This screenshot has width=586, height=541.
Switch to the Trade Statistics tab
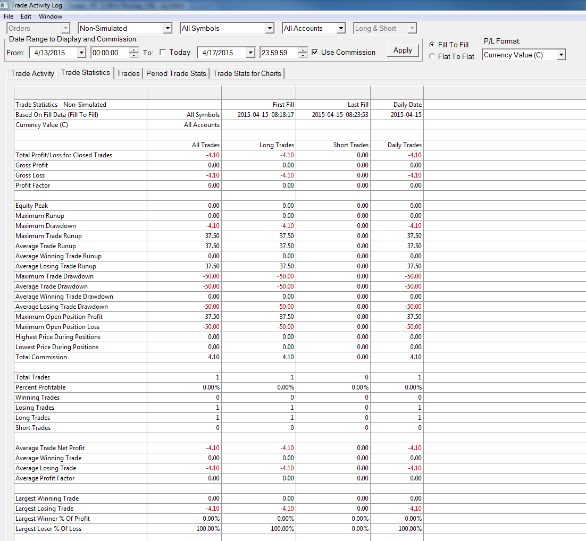[86, 72]
